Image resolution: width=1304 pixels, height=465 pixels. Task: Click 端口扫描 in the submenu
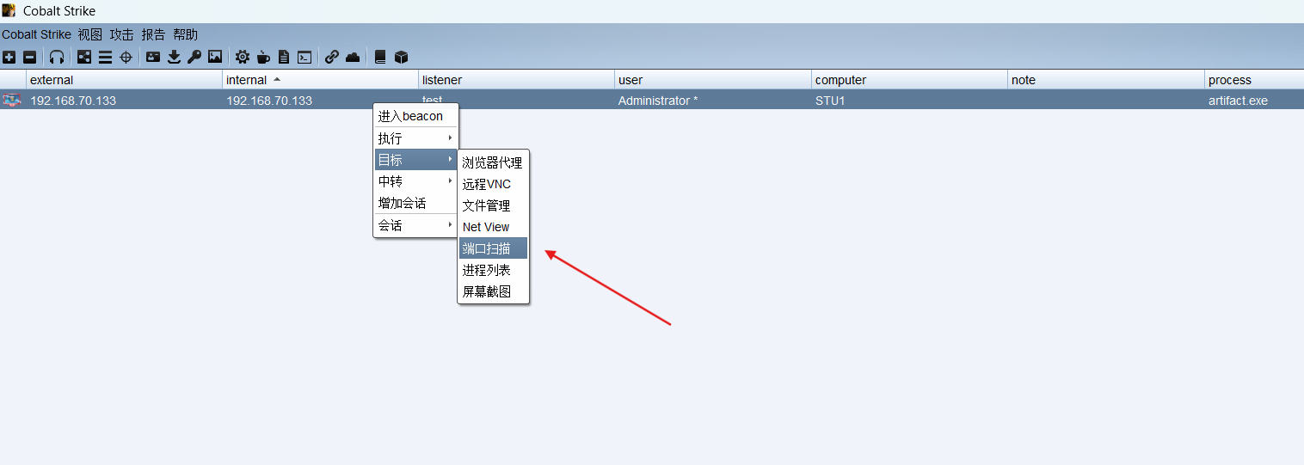coord(493,248)
